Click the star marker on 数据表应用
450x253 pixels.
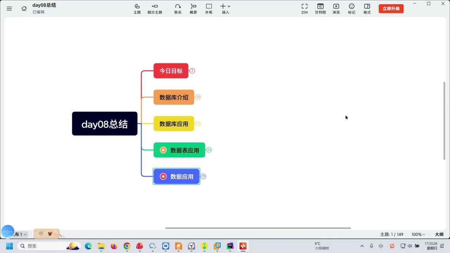163,150
